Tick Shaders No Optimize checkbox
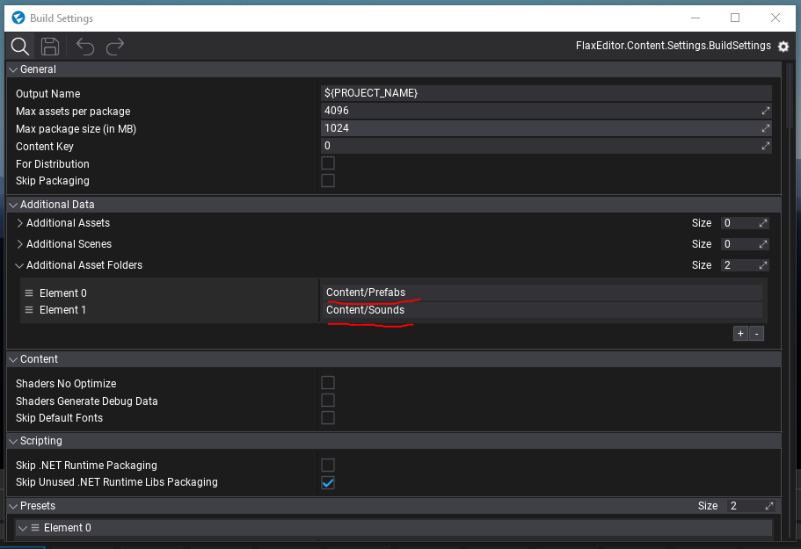The width and height of the screenshot is (801, 549). (328, 383)
